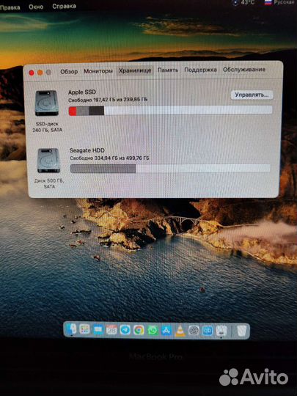Click the free space area of Apple SSD bar
This screenshot has width=297, height=396.
(188, 110)
